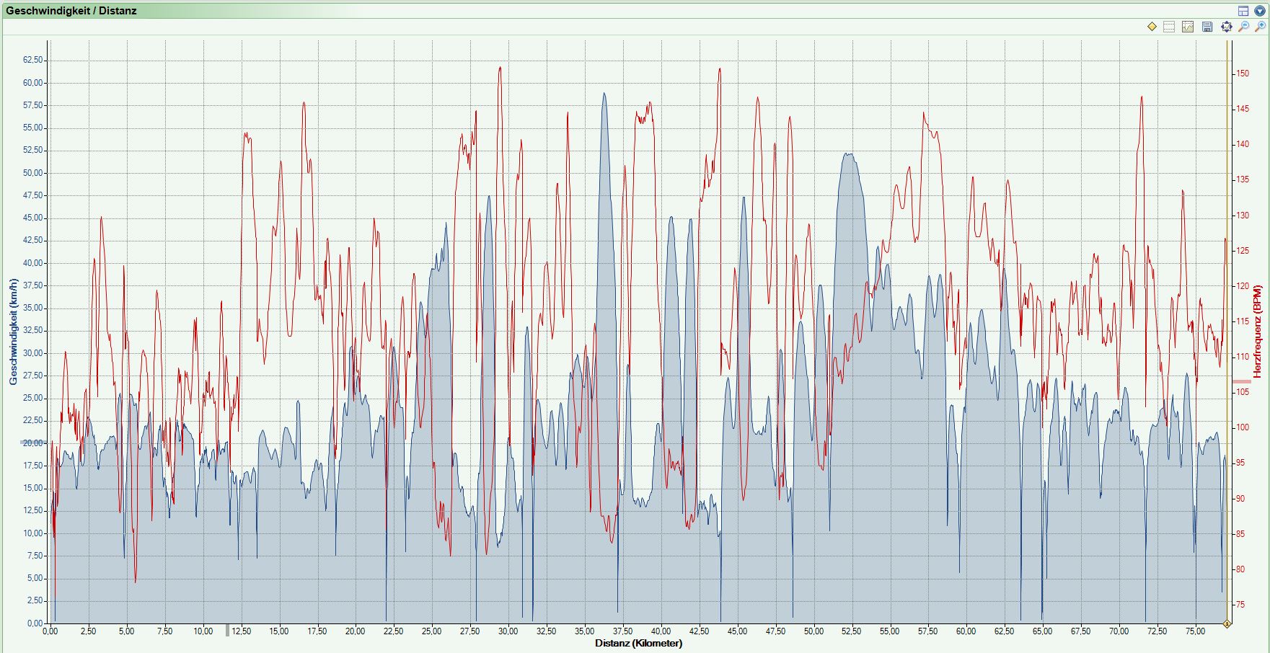The width and height of the screenshot is (1270, 653).
Task: Click the Distanz (Kilometer) axis title
Action: tap(638, 643)
